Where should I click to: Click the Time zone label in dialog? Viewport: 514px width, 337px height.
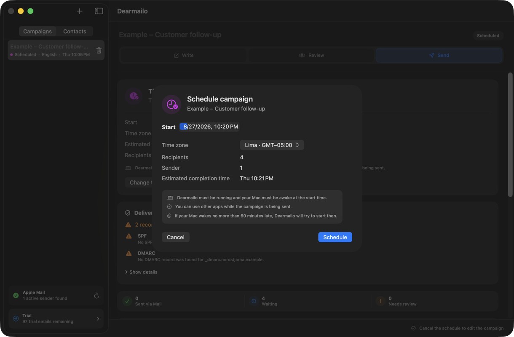[x=175, y=145]
